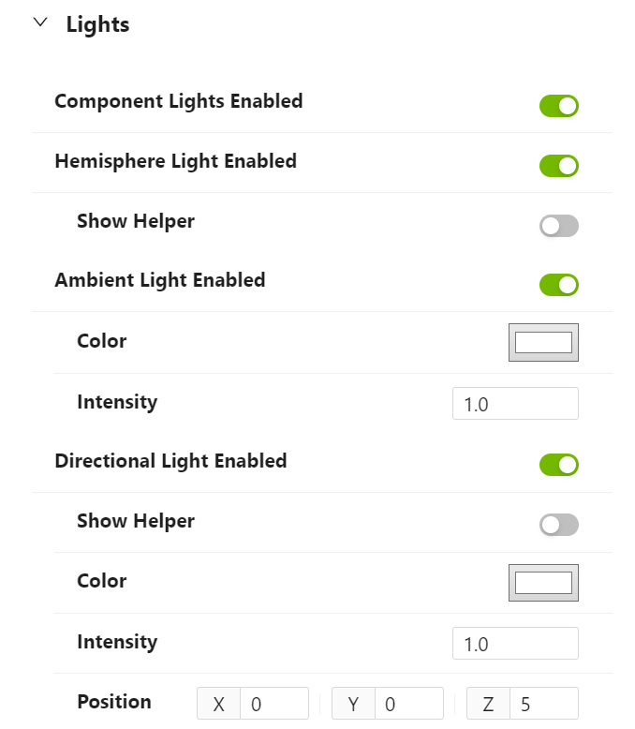Viewport: 635px width, 729px height.
Task: Open Ambient Light color swatch
Action: [543, 342]
